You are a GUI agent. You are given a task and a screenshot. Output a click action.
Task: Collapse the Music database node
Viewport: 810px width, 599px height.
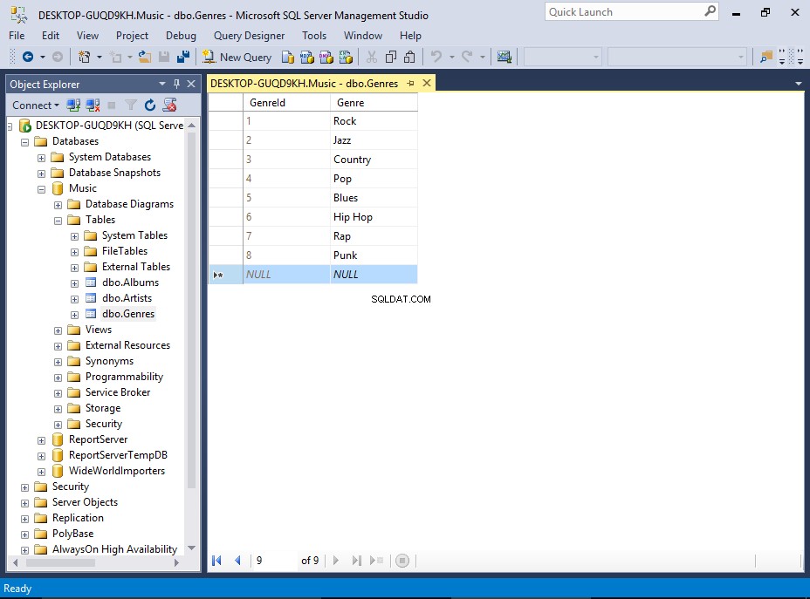(x=41, y=189)
